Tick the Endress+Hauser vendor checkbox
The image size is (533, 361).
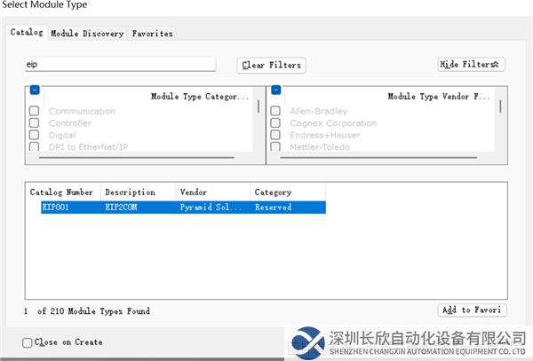point(275,136)
